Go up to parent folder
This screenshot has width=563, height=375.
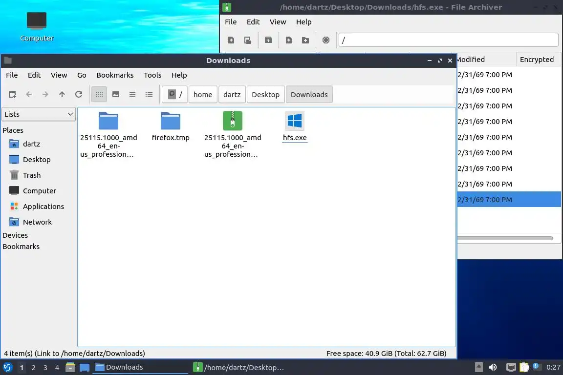[x=62, y=94]
